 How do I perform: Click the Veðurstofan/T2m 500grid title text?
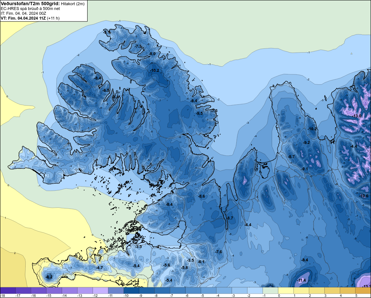click(30, 4)
